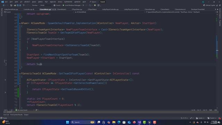Click the split editor icon at top right
The height and width of the screenshot is (125, 222).
[x=217, y=12]
